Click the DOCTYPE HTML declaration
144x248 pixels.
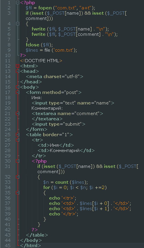[41, 61]
